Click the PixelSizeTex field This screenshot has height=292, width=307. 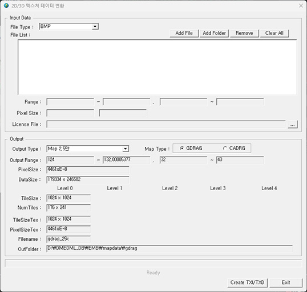pyautogui.click(x=68, y=229)
